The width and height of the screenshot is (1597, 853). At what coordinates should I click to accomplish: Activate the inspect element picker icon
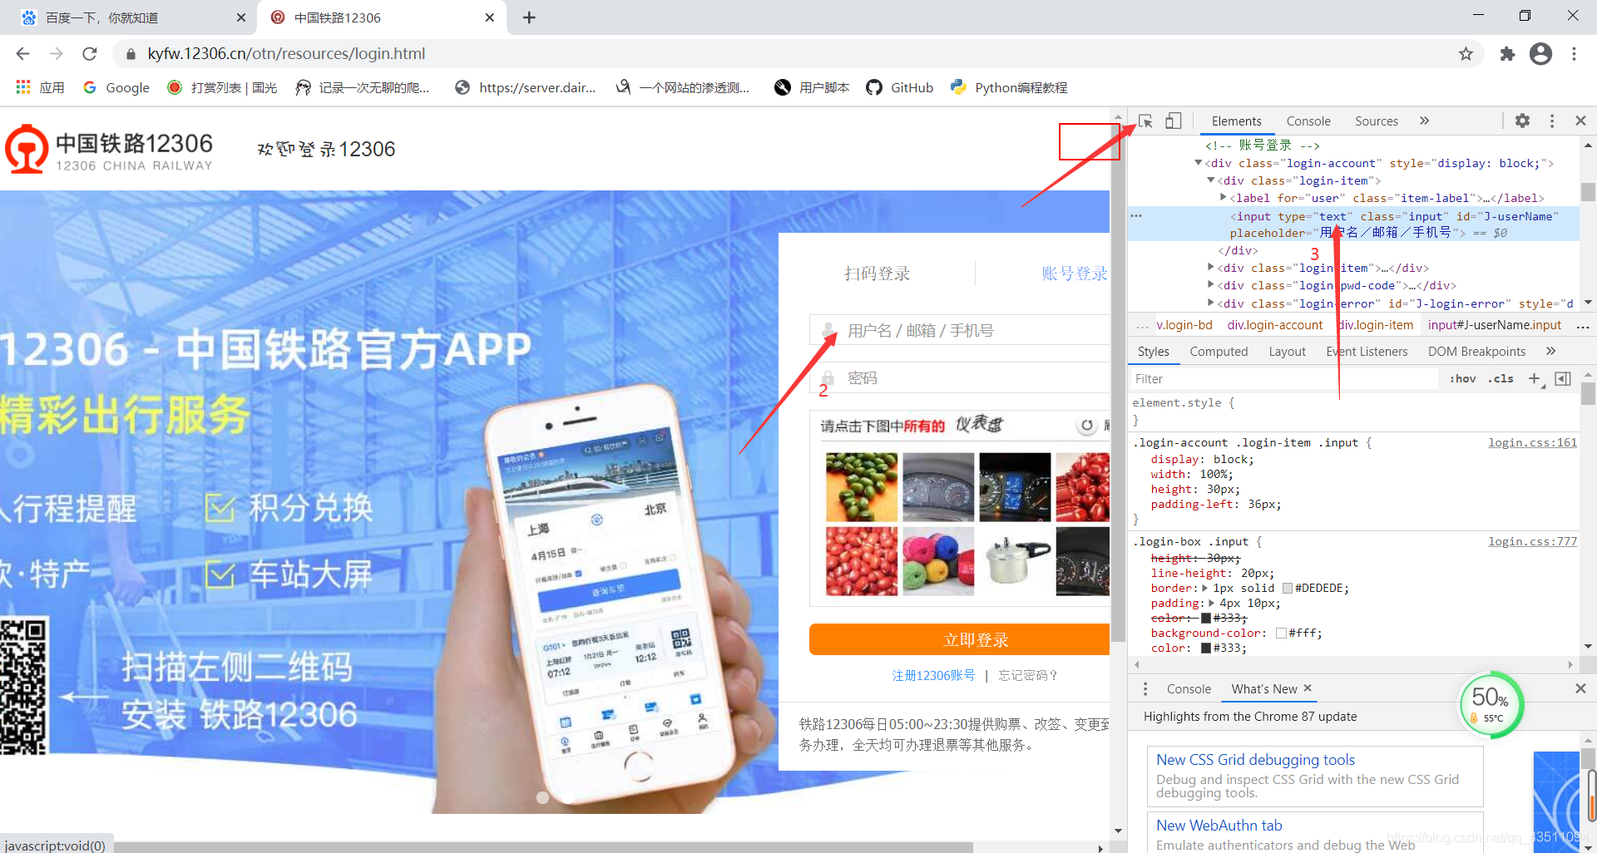click(1145, 121)
